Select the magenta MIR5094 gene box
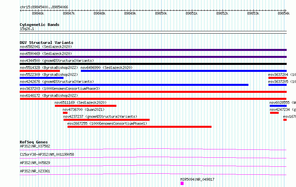The height and width of the screenshot is (187, 296). coord(182,183)
